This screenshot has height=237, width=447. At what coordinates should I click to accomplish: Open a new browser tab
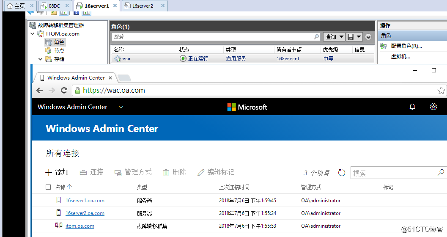point(124,78)
